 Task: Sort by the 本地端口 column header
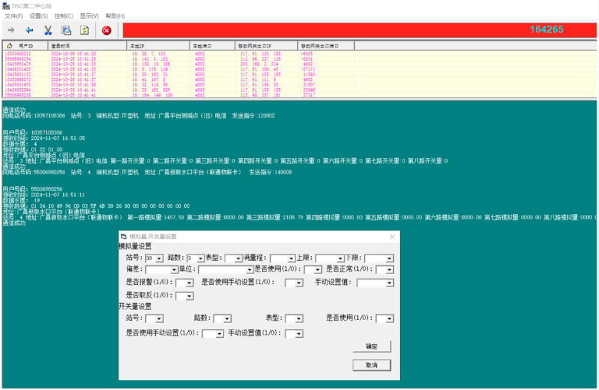(212, 46)
